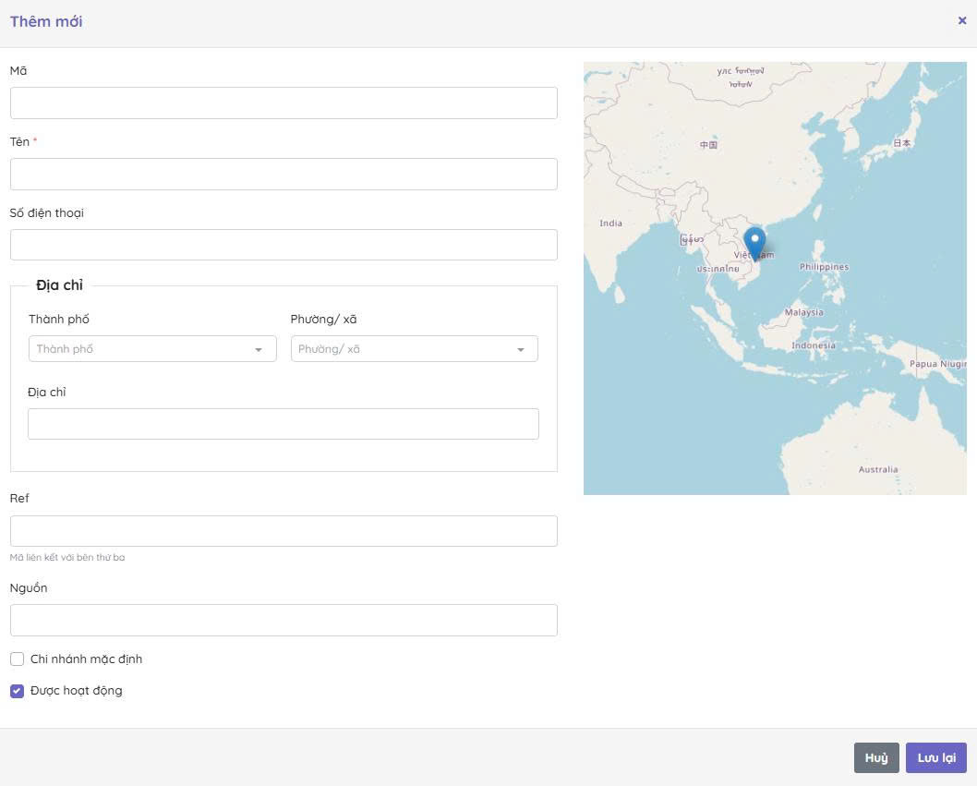Click inside the Nguồn field

click(x=283, y=621)
